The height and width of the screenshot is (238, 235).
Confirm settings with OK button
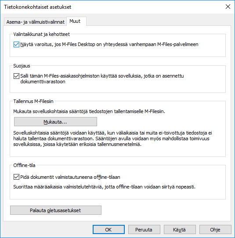pyautogui.click(x=108, y=230)
